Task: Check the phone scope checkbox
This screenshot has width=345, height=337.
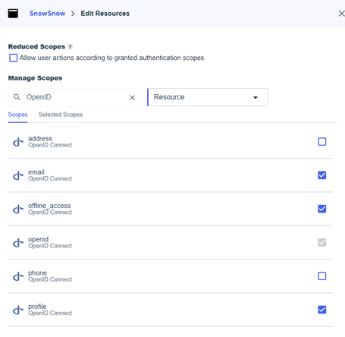Action: tap(321, 276)
